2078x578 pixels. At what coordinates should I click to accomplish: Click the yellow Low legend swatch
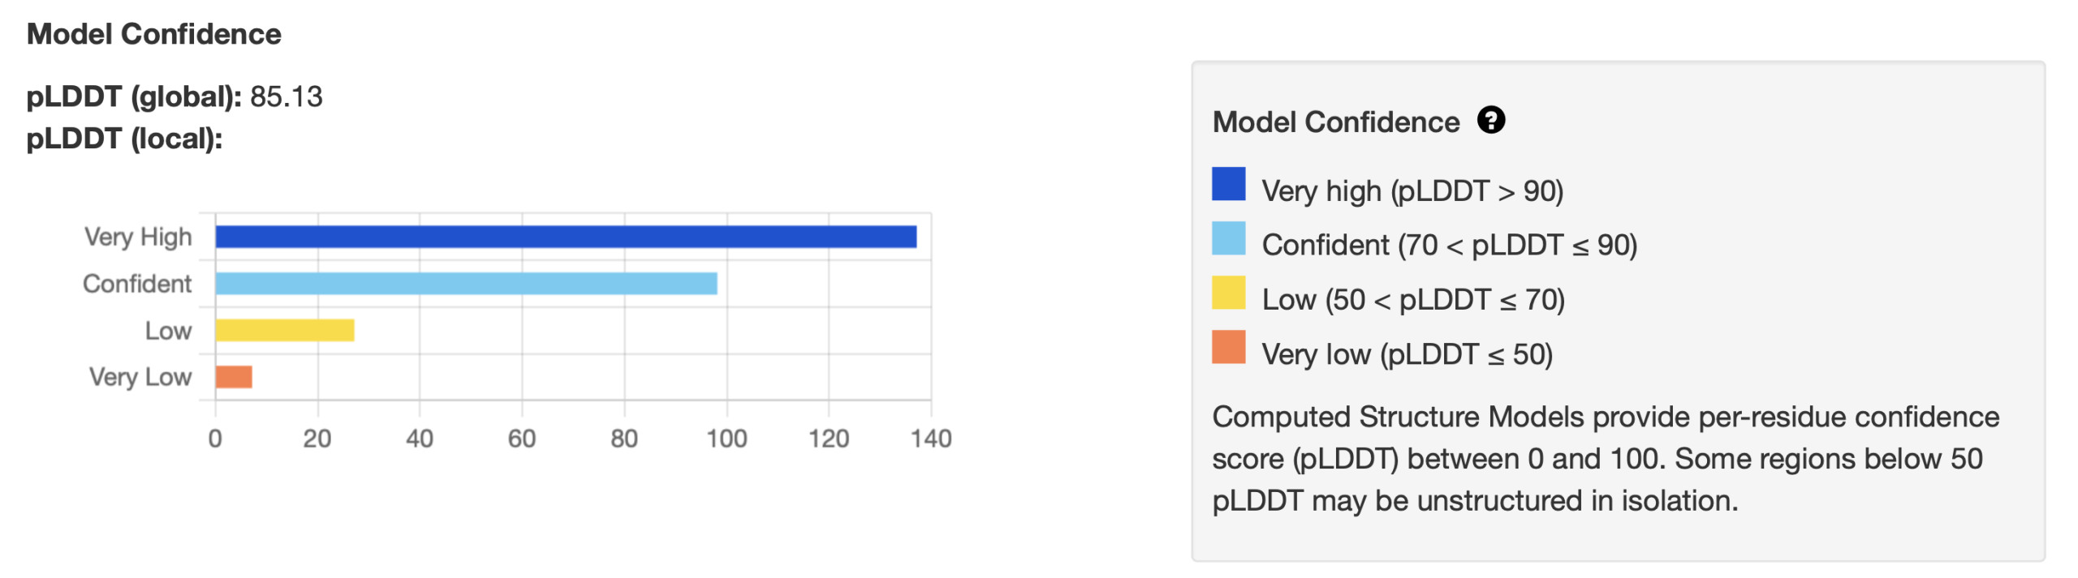pos(1227,293)
